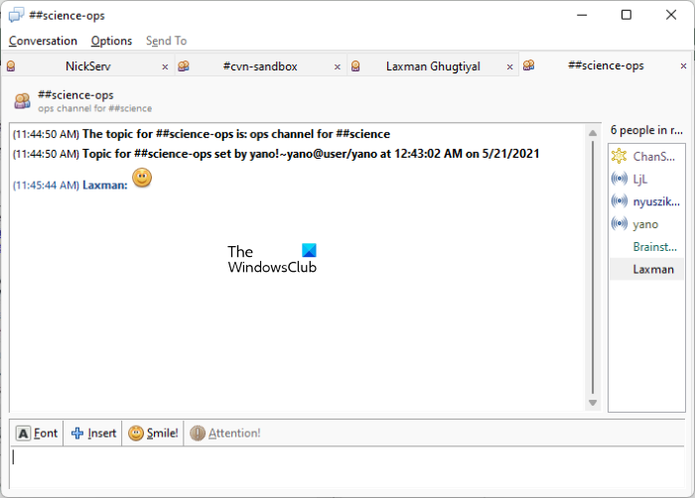This screenshot has height=498, width=695.
Task: Click the Laxman Ghugtiyal tab buddy icon
Action: [355, 66]
